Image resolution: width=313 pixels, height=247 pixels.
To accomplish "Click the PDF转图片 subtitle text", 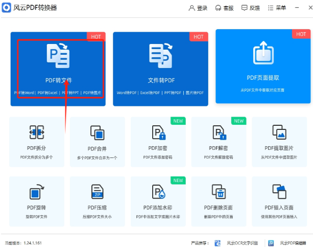I will coord(92,93).
